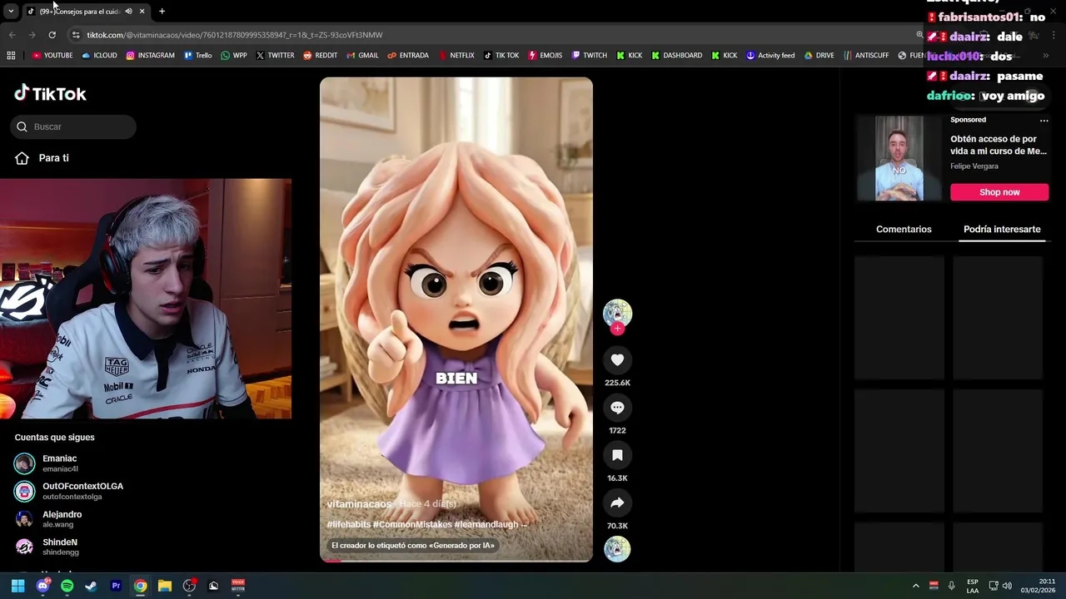Image resolution: width=1066 pixels, height=599 pixels.
Task: Open the spinning sound disc icon
Action: pyautogui.click(x=617, y=549)
